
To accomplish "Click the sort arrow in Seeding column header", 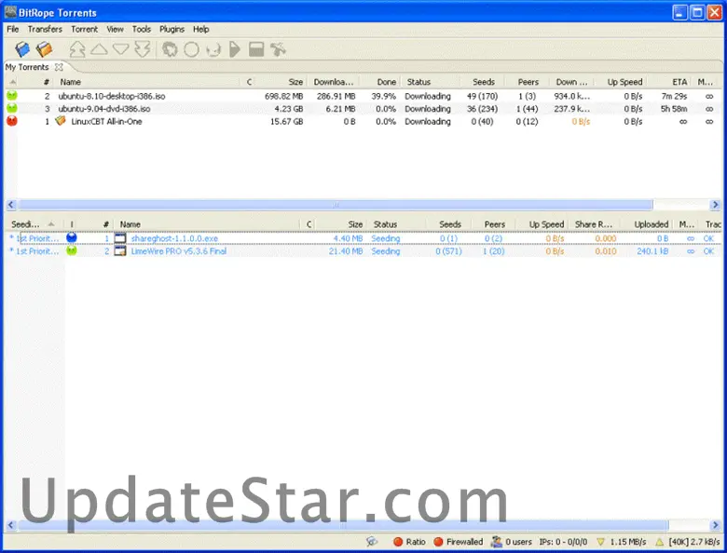I will click(x=51, y=224).
